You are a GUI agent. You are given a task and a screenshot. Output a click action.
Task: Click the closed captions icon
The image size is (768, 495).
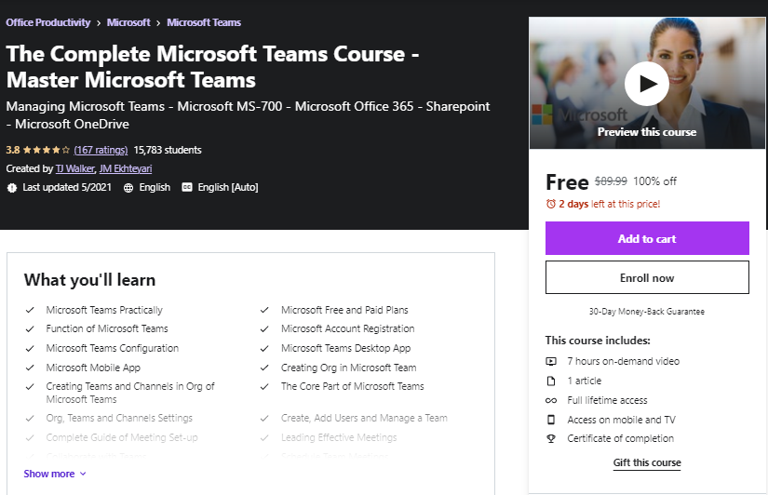point(187,187)
